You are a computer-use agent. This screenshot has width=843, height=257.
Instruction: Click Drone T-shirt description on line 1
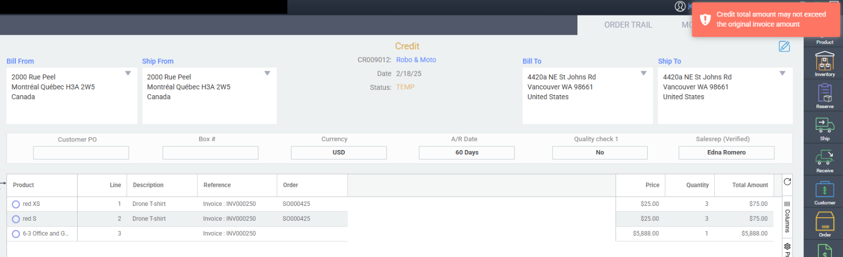149,204
